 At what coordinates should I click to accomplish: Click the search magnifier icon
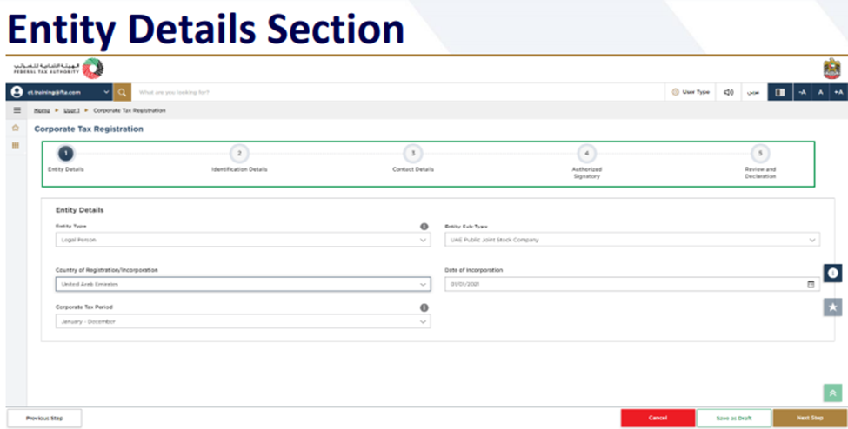123,92
